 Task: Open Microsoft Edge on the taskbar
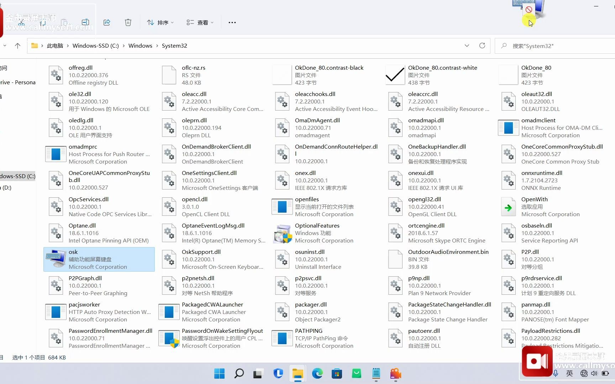[317, 373]
